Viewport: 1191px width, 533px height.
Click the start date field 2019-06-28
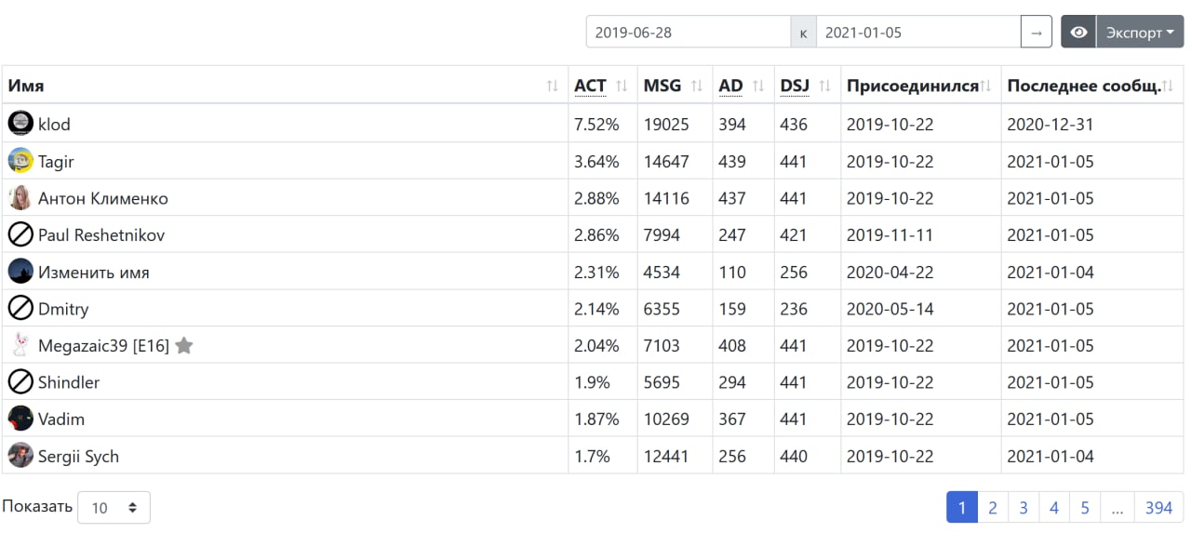[x=689, y=33]
